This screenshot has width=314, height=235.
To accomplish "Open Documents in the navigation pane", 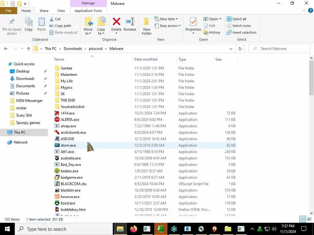I will tap(25, 86).
